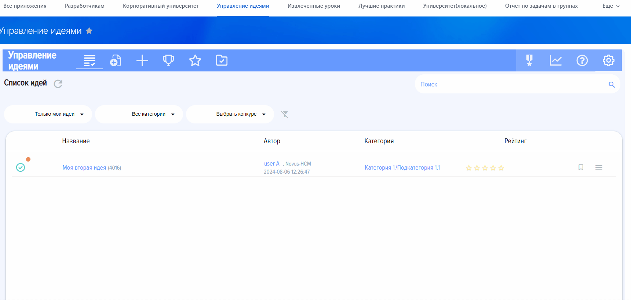Screen dimensions: 631x300
Task: Open "Моя вторая идея" idea link
Action: 84,168
